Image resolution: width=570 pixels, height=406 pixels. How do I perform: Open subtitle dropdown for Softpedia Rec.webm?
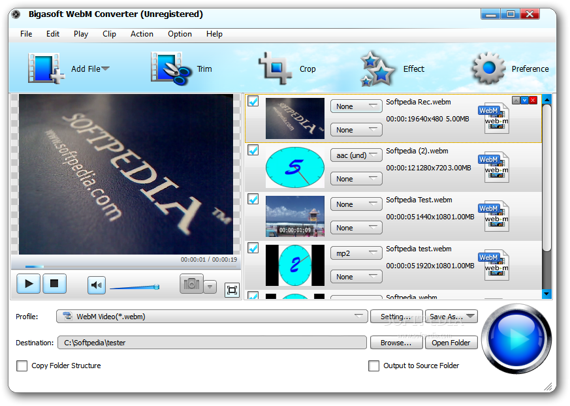356,130
